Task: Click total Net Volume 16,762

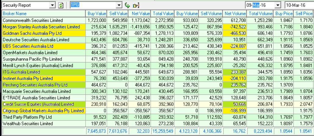Action: 235,131
